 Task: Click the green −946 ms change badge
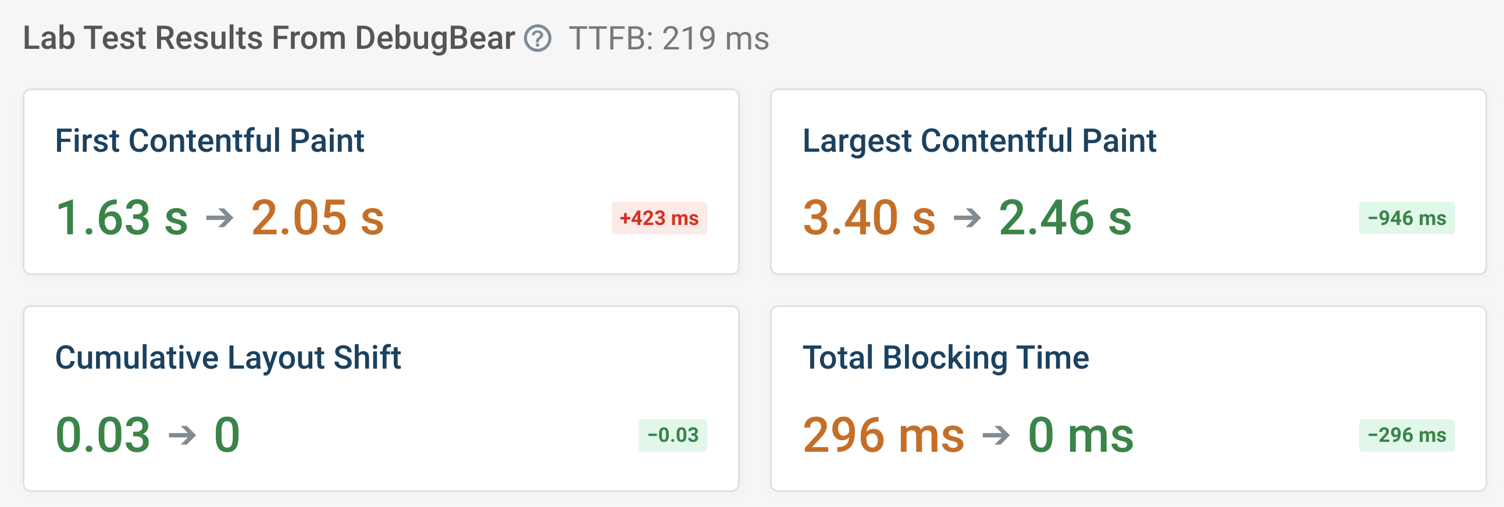1406,218
